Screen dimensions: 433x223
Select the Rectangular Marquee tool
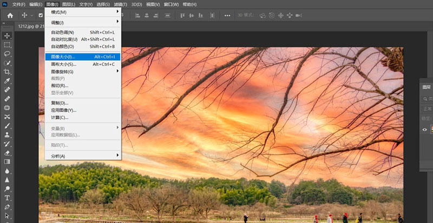pos(8,45)
